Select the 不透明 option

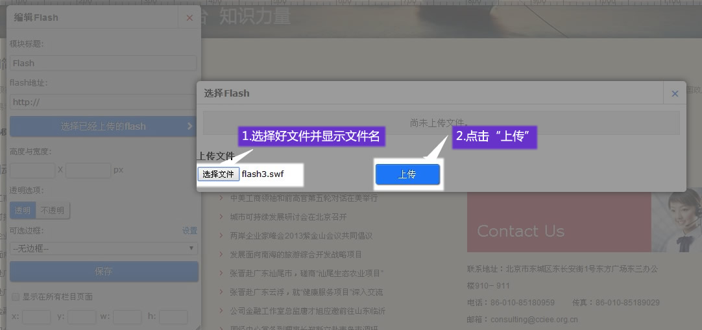point(53,210)
